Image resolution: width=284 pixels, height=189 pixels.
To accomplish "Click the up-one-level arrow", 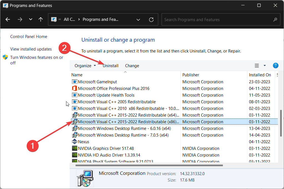I will click(x=41, y=19).
